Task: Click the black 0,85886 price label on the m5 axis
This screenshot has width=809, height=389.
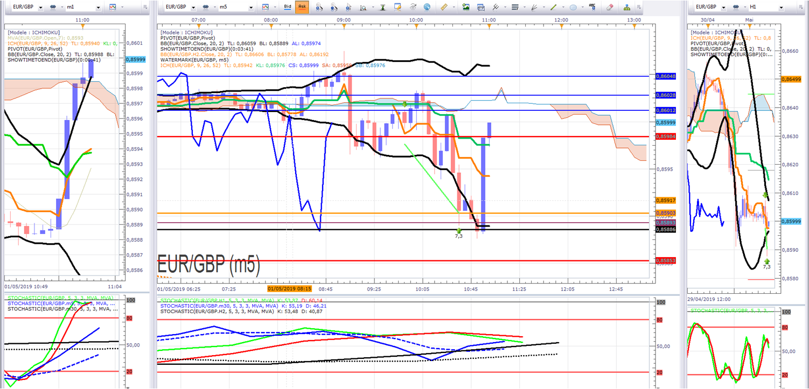Action: click(x=666, y=230)
